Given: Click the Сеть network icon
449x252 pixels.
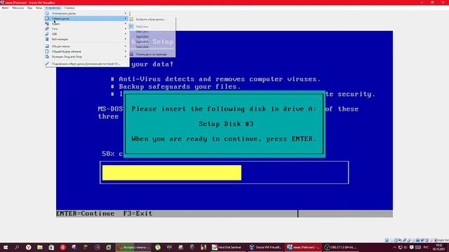Looking at the screenshot, I should coord(47,29).
